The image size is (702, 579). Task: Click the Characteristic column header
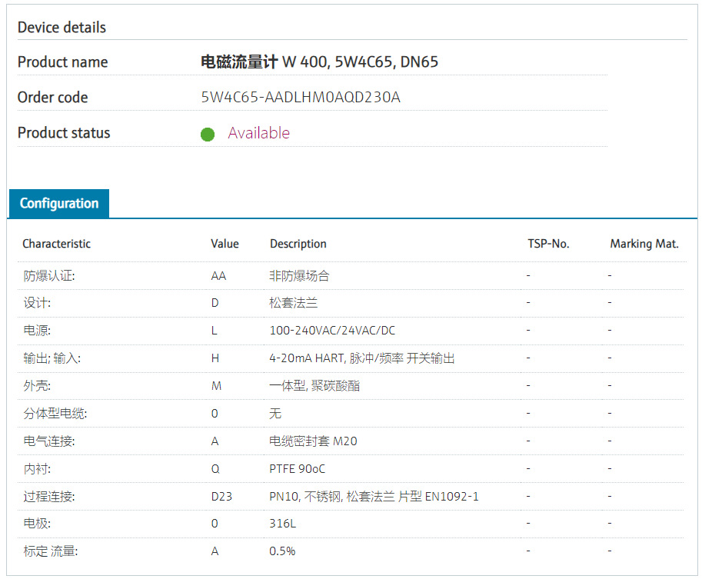tap(56, 244)
